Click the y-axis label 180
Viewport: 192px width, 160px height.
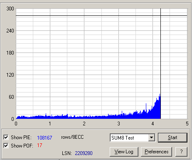tap(10, 53)
